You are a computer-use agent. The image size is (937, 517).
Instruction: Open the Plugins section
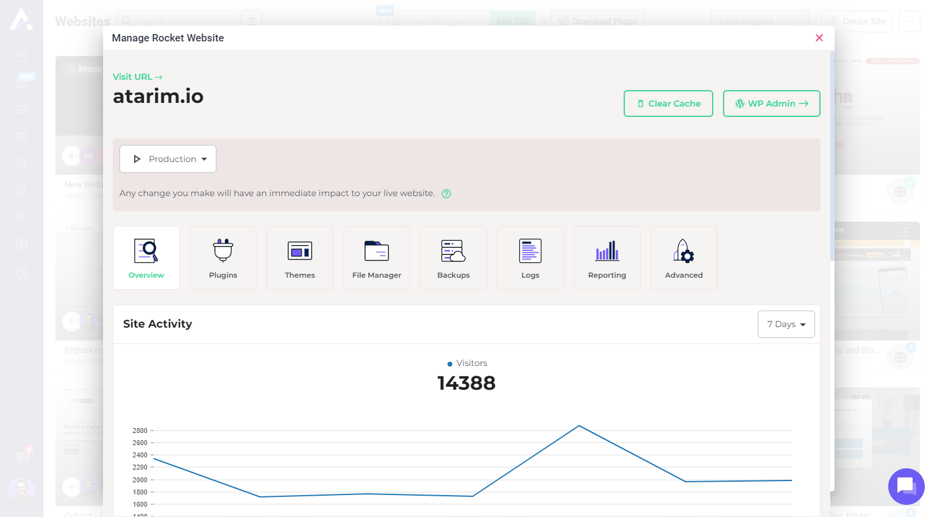coord(223,258)
